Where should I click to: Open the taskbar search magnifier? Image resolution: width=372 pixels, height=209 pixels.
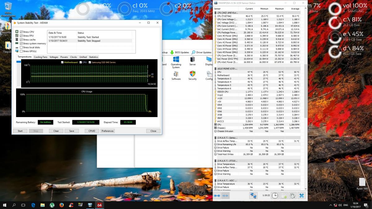(14, 205)
